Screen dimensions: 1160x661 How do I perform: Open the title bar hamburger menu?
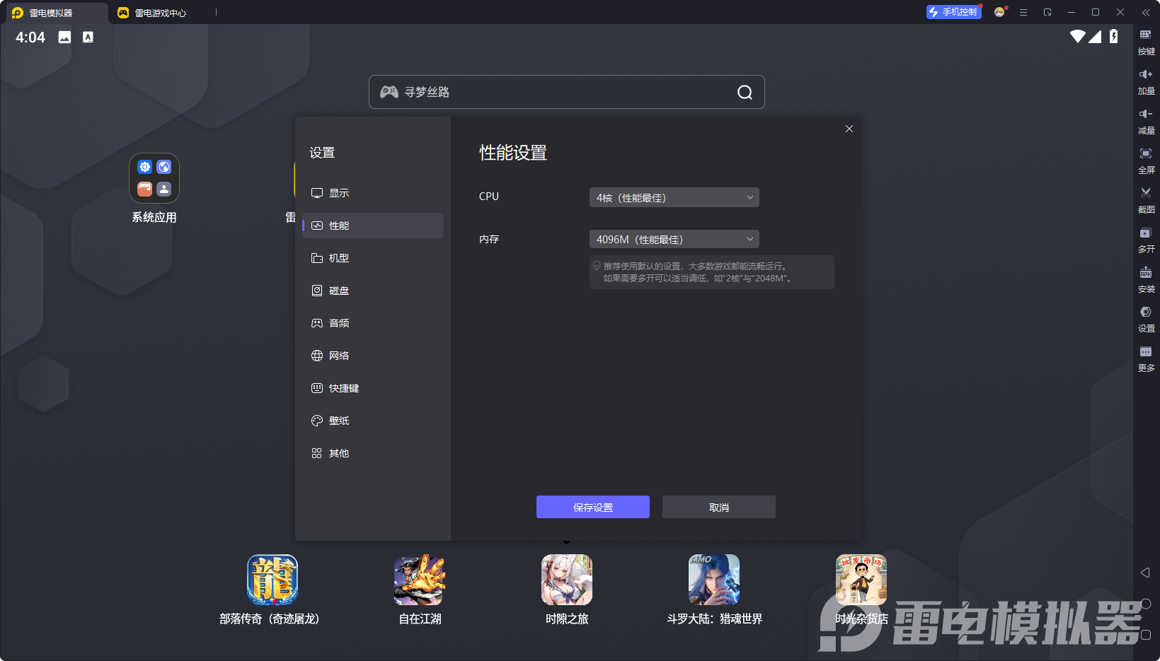pos(1023,13)
